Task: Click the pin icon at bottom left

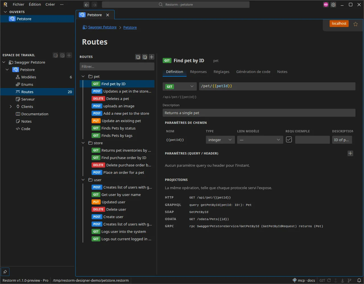Action: tap(5, 272)
